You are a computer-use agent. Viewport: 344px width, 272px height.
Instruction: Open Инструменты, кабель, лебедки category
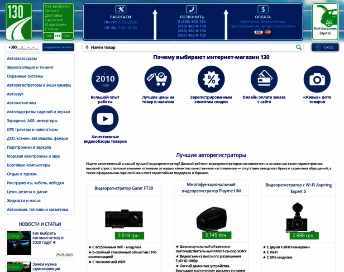click(x=35, y=183)
